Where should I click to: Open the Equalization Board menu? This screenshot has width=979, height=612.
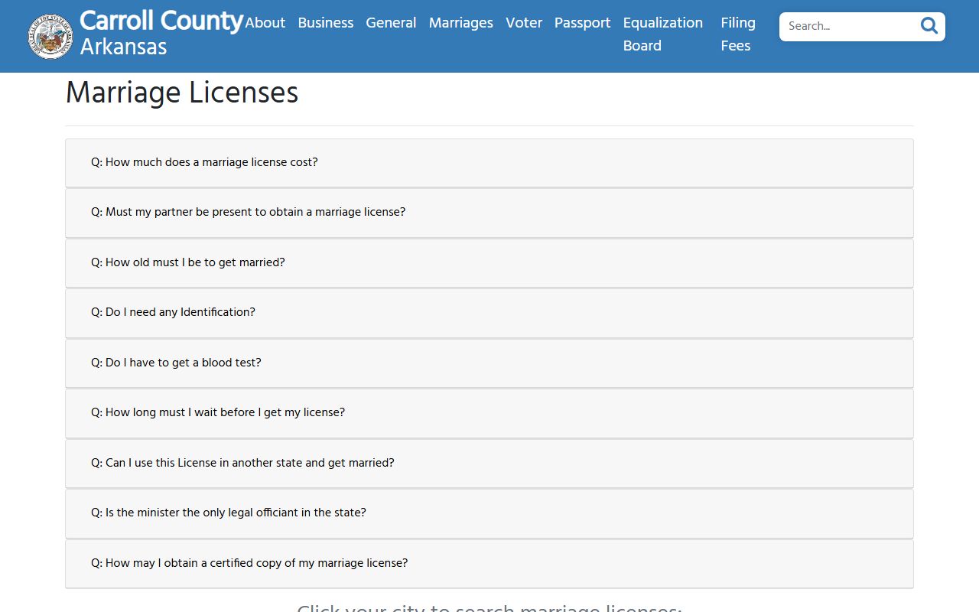click(x=663, y=34)
